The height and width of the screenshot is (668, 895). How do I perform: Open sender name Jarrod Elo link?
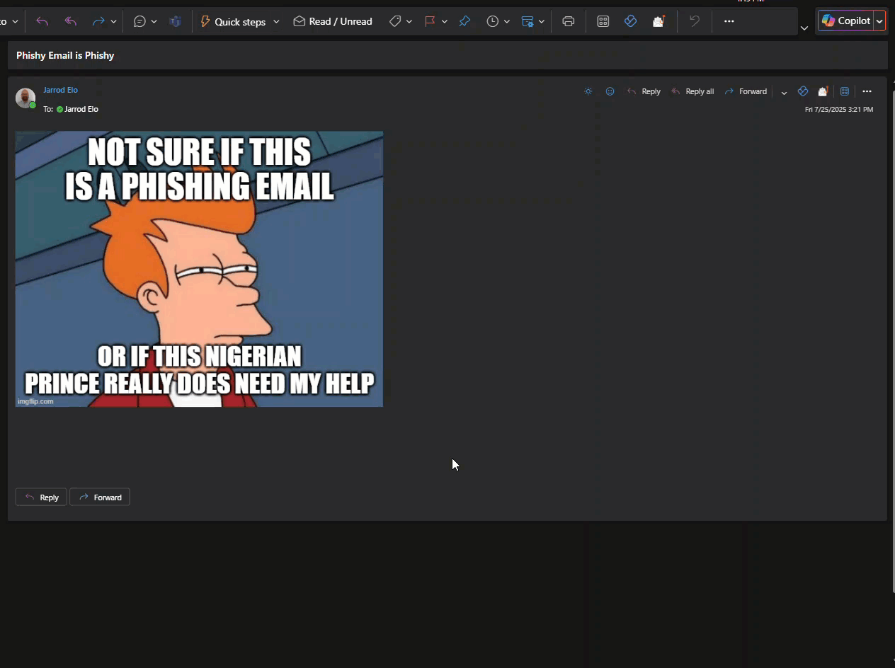[60, 90]
